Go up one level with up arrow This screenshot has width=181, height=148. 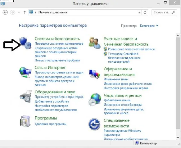(x=25, y=12)
